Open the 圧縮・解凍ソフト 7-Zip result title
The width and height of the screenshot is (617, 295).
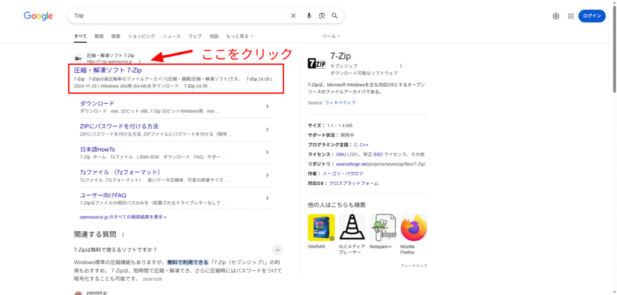point(108,70)
